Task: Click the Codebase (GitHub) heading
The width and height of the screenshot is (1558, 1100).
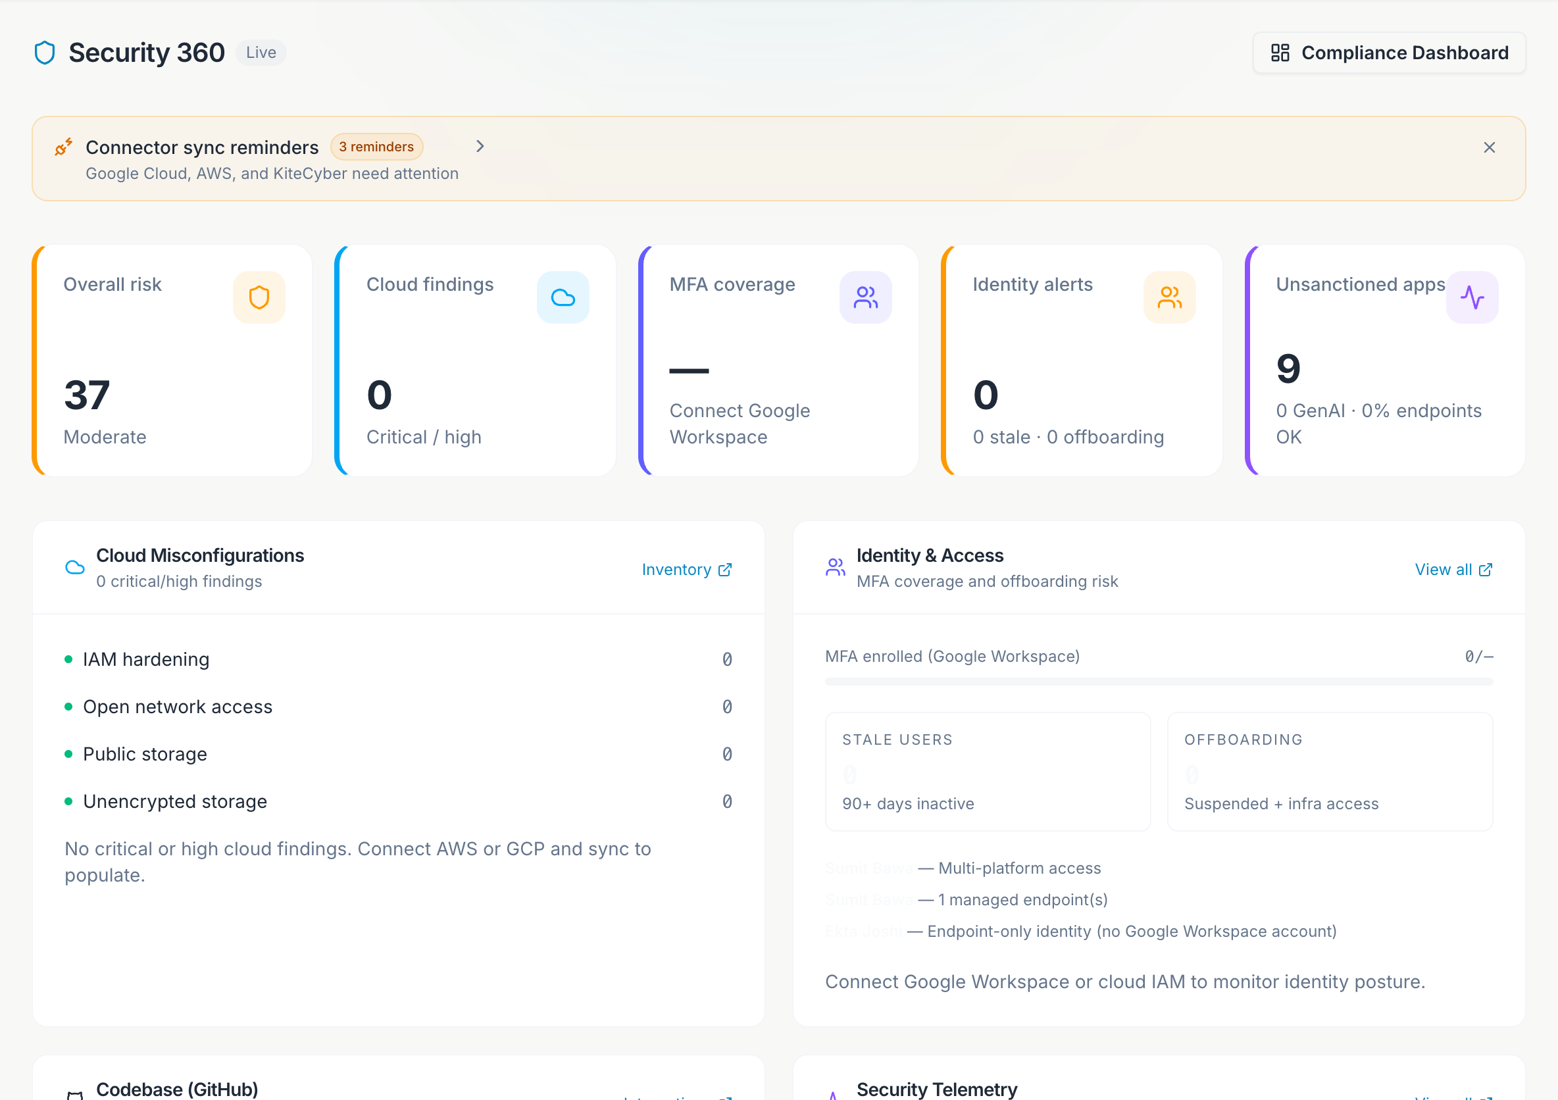Action: click(x=177, y=1089)
